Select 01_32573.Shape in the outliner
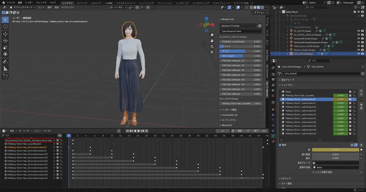This screenshot has width=366, height=192. point(302,31)
